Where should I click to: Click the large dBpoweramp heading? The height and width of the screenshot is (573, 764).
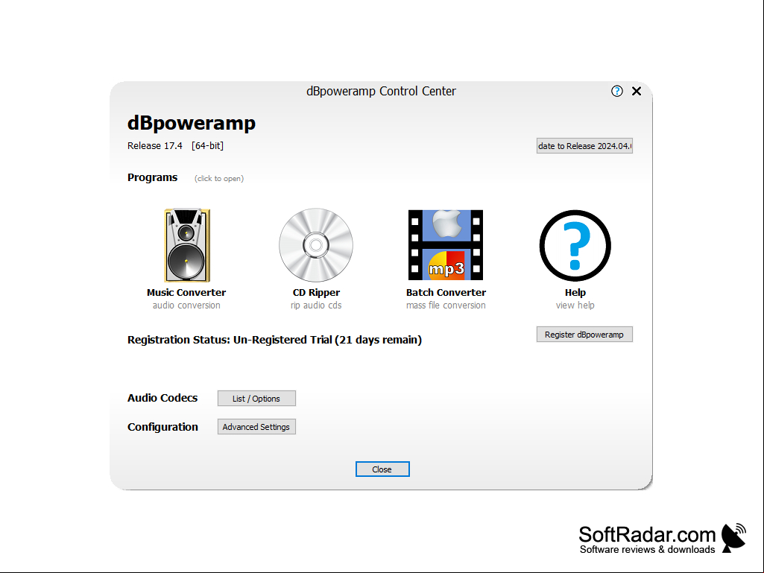click(192, 123)
